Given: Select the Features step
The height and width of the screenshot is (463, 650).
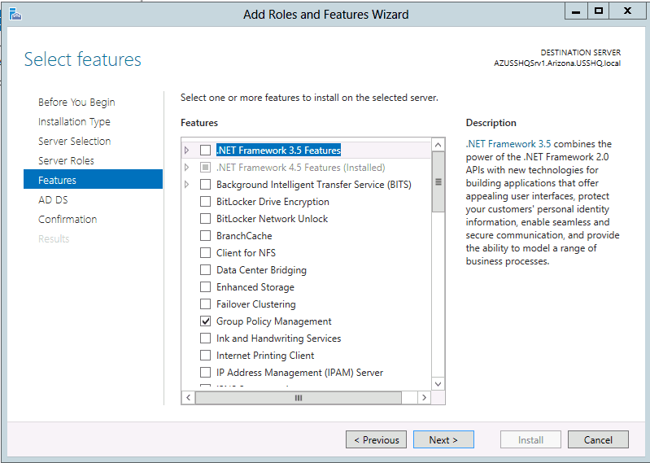Looking at the screenshot, I should [93, 179].
